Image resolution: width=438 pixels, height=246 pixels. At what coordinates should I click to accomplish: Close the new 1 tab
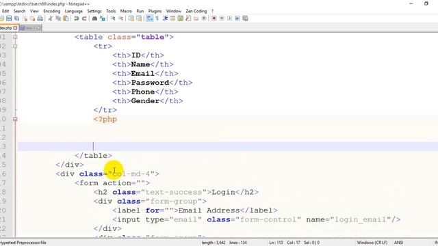click(38, 28)
